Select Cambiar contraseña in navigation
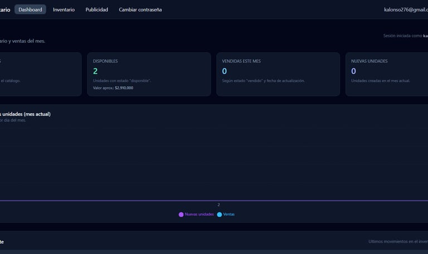Image resolution: width=428 pixels, height=254 pixels. 140,9
